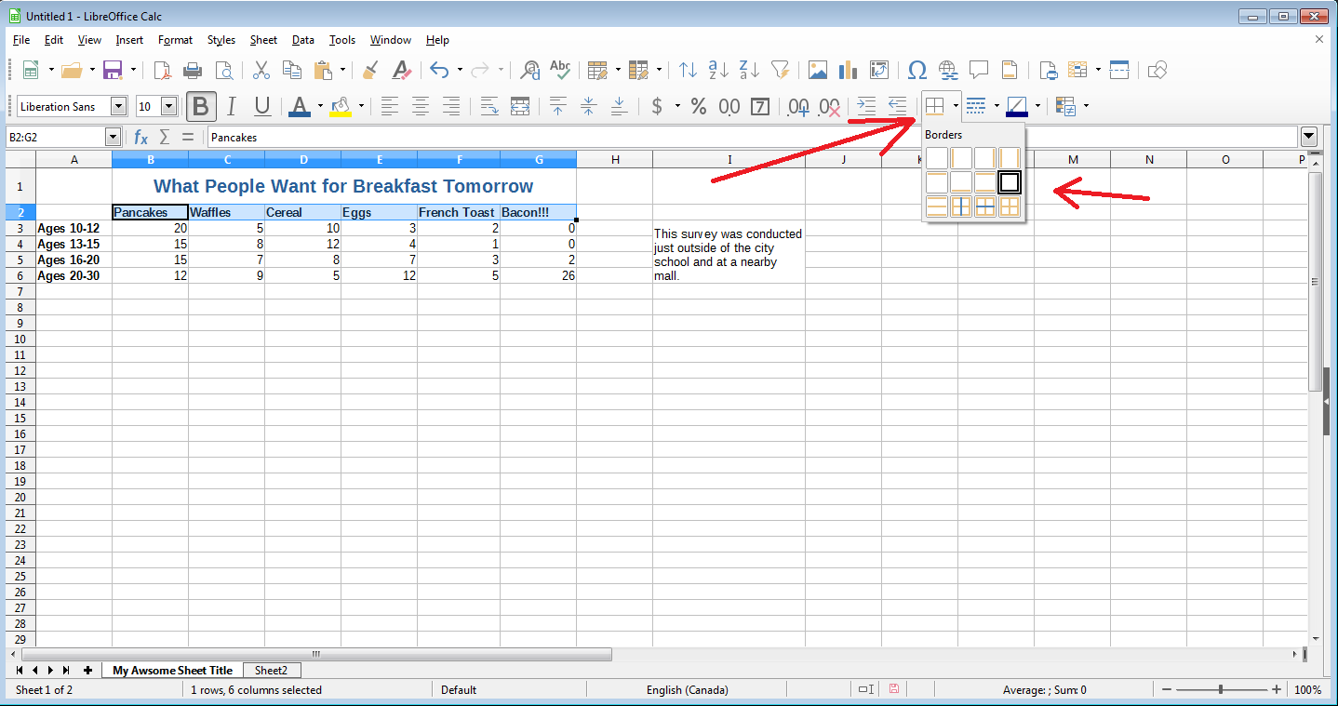Expand the Name Box dropdown

pyautogui.click(x=113, y=137)
